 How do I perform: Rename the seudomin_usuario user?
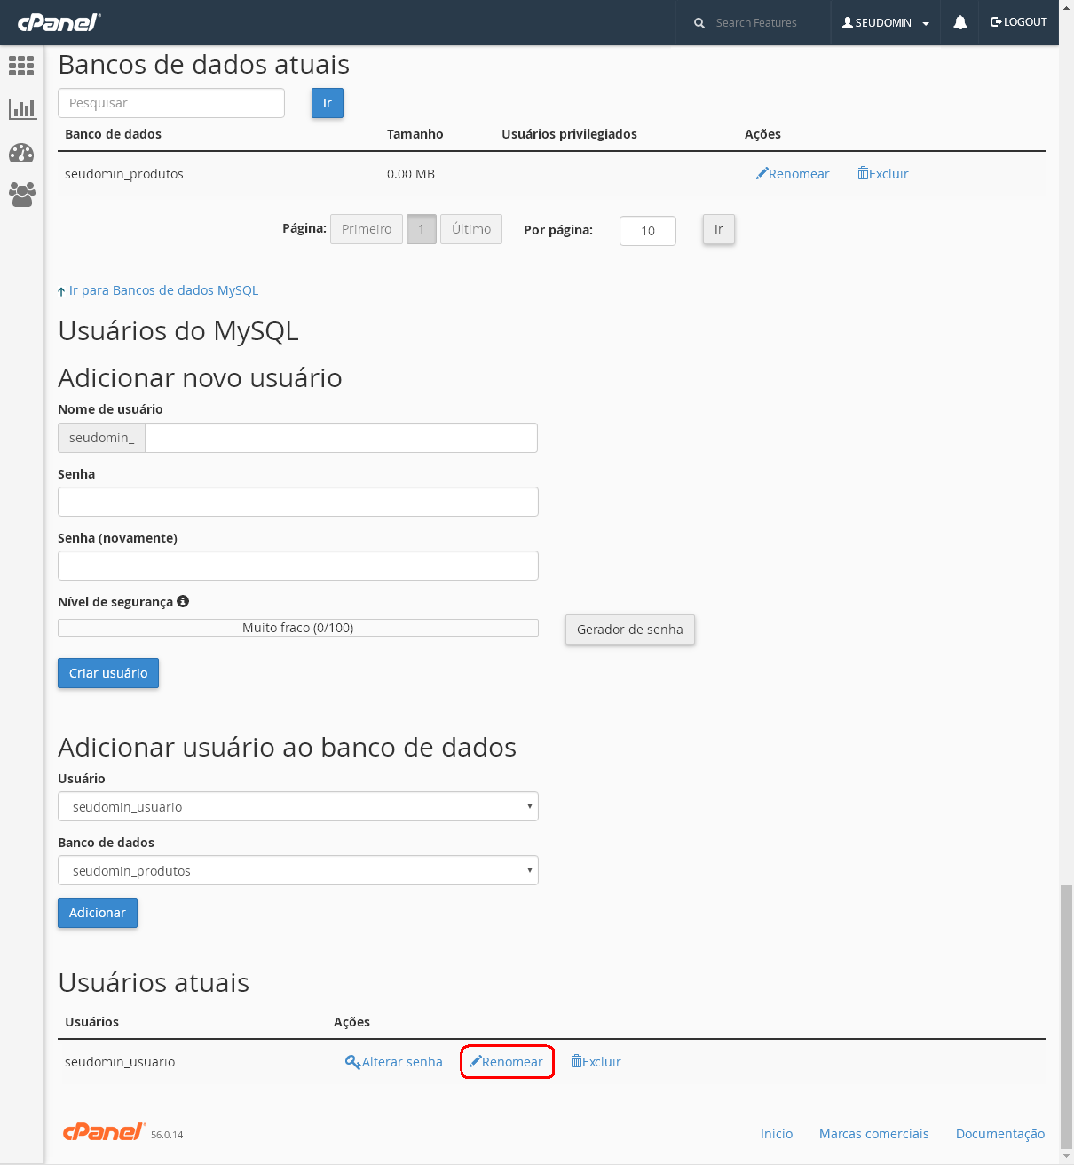(x=506, y=1062)
